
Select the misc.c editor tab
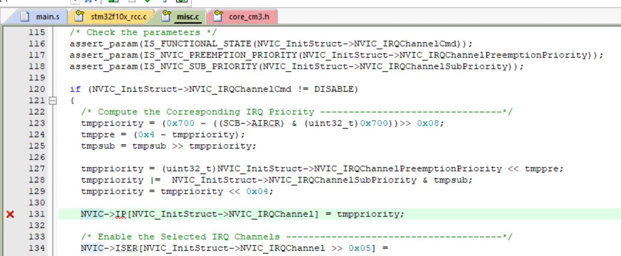(x=181, y=17)
